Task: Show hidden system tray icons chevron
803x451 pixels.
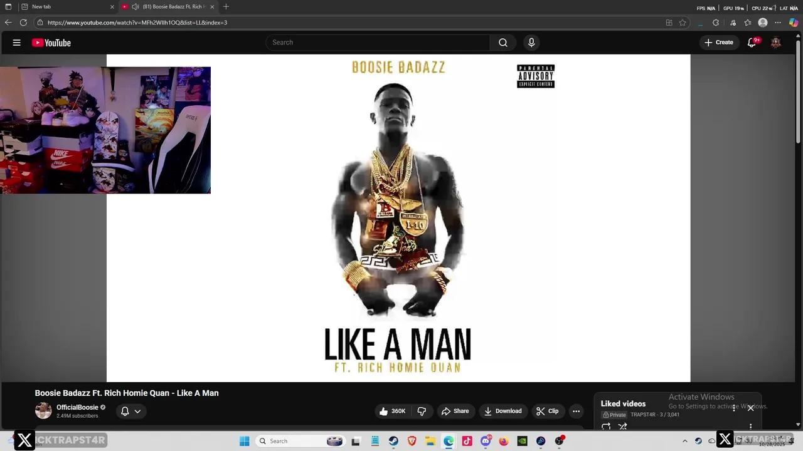Action: tap(685, 441)
